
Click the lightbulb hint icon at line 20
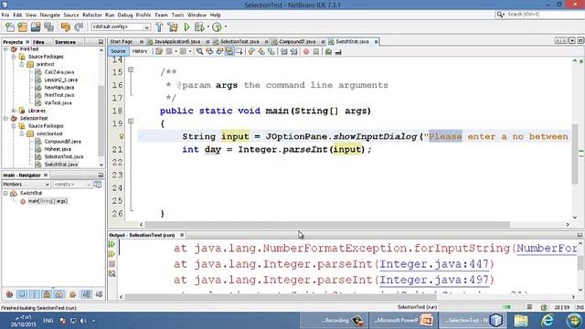coord(122,136)
